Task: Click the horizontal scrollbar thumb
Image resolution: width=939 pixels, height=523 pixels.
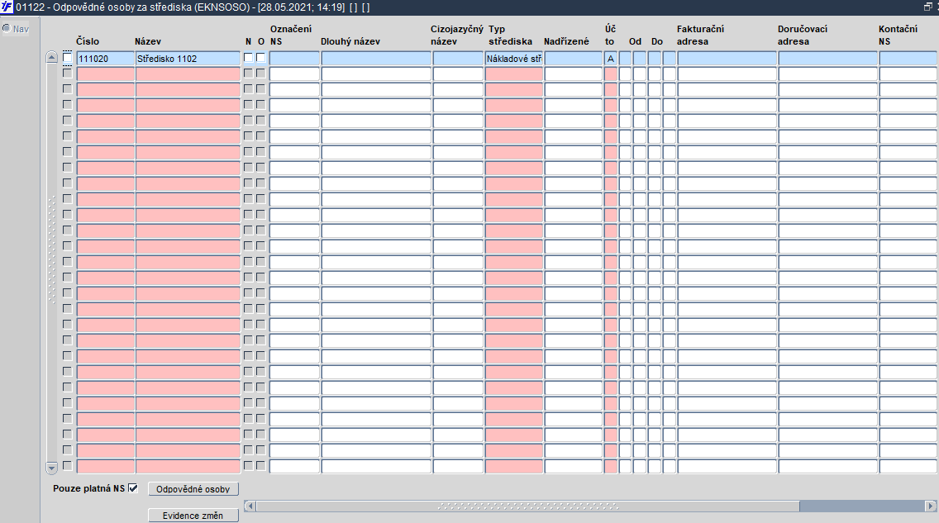Action: coord(527,506)
